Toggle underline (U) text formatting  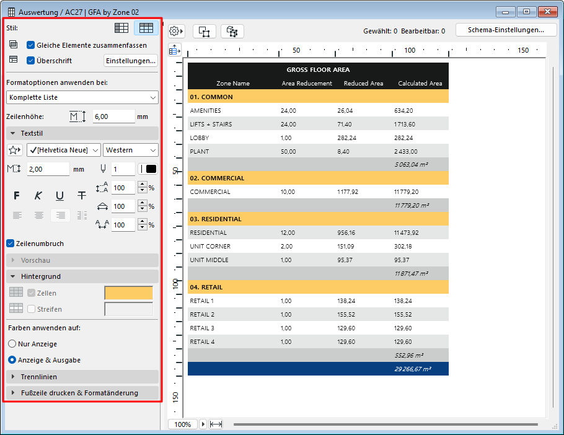point(59,196)
